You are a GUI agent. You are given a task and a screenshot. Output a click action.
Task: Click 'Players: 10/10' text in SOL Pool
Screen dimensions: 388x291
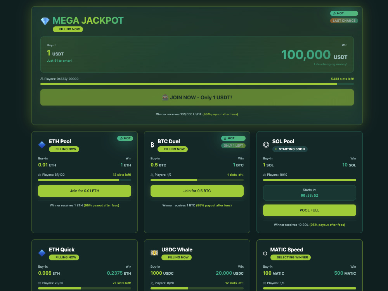[x=277, y=175]
